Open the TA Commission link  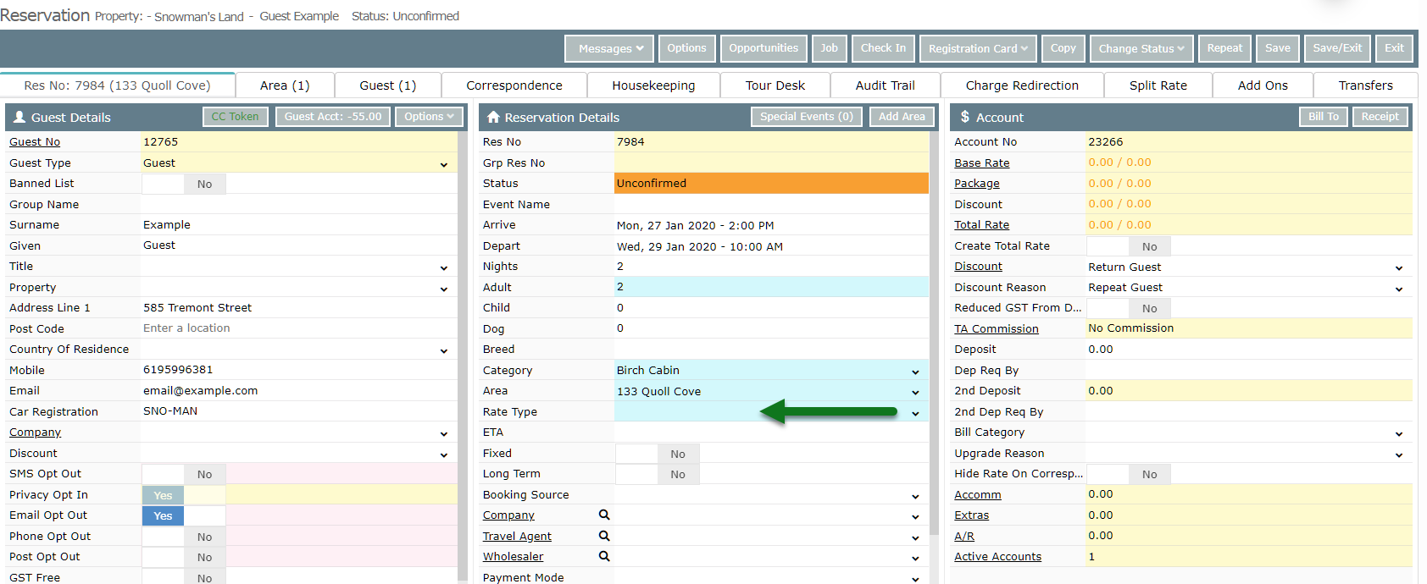[x=996, y=329]
